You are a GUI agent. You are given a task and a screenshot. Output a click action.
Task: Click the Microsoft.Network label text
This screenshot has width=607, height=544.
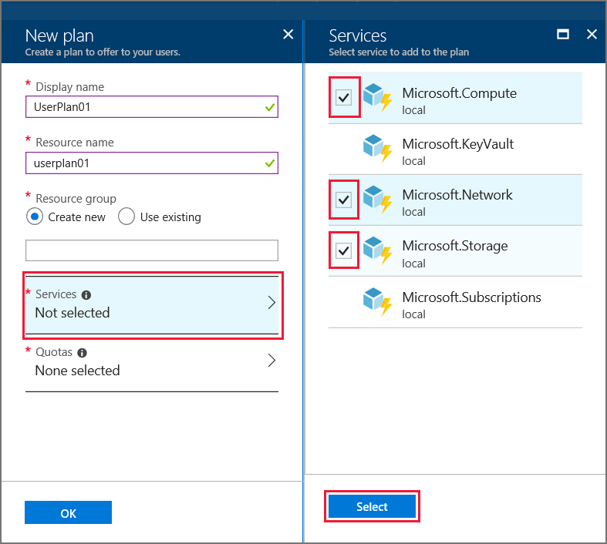457,195
